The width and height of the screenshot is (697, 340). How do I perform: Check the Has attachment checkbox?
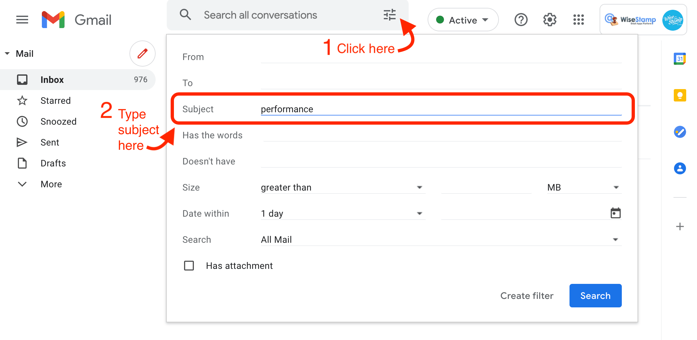(189, 266)
